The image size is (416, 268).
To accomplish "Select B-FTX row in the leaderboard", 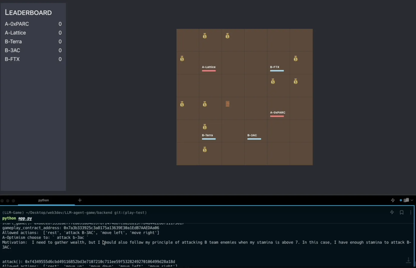I will [33, 59].
